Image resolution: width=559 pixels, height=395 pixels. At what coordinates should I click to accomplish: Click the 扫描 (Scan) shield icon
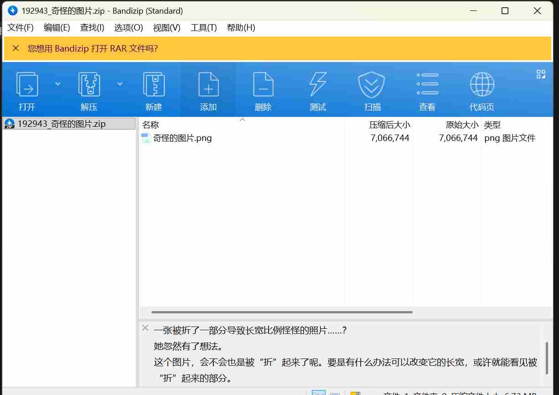coord(372,90)
